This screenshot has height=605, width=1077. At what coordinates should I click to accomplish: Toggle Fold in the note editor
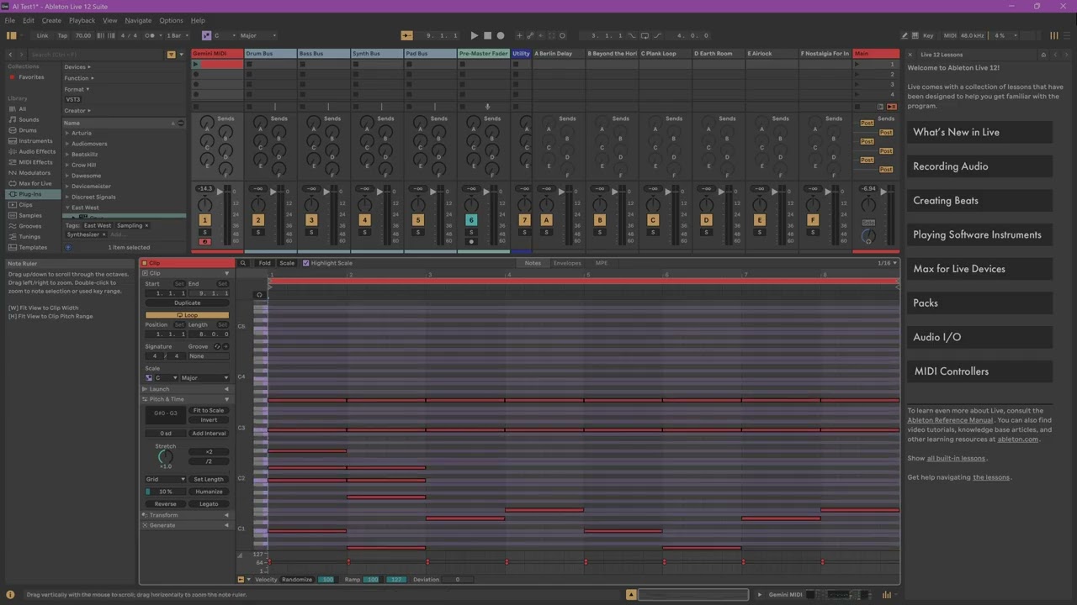point(265,263)
